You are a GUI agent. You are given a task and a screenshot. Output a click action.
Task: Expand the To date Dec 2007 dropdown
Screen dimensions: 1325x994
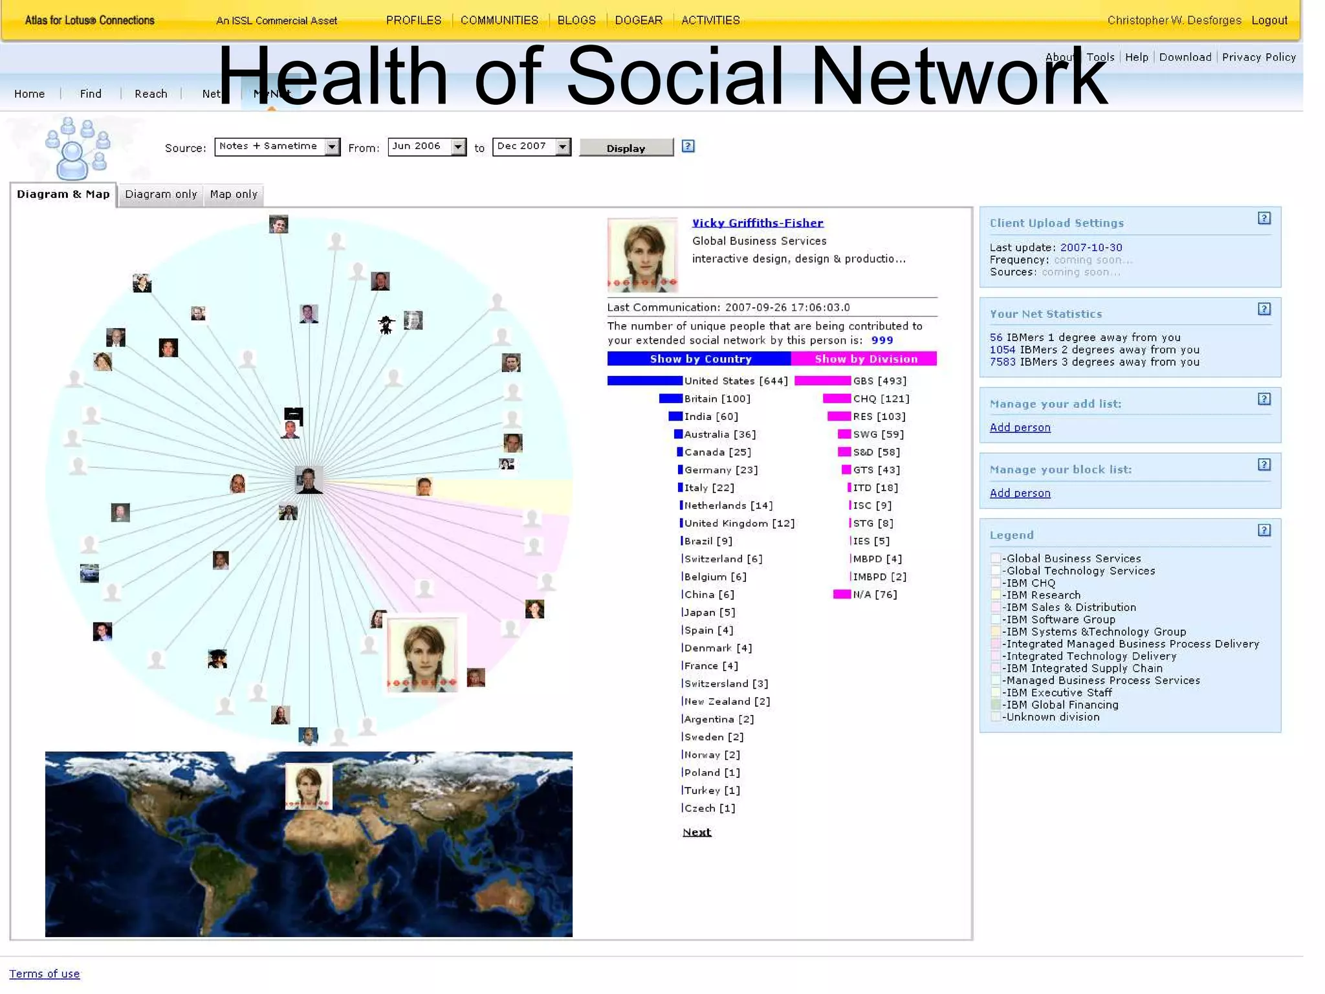(563, 147)
